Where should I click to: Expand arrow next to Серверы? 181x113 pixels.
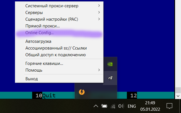99,12
